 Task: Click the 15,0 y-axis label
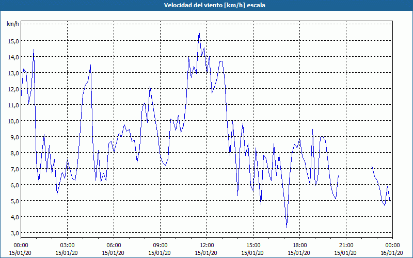(x=14, y=41)
